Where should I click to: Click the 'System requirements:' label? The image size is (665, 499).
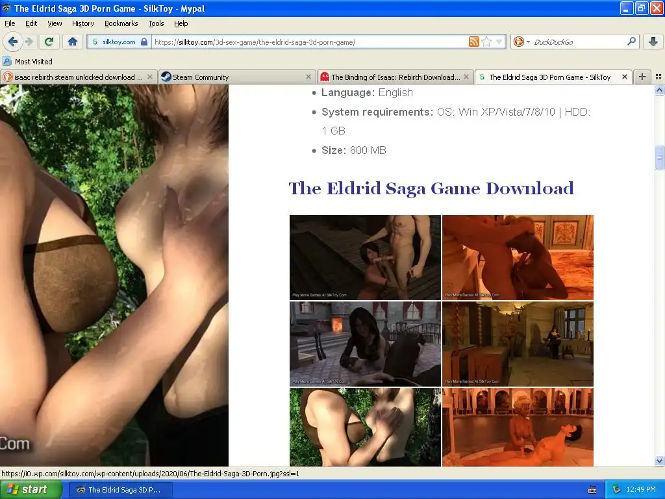[377, 112]
